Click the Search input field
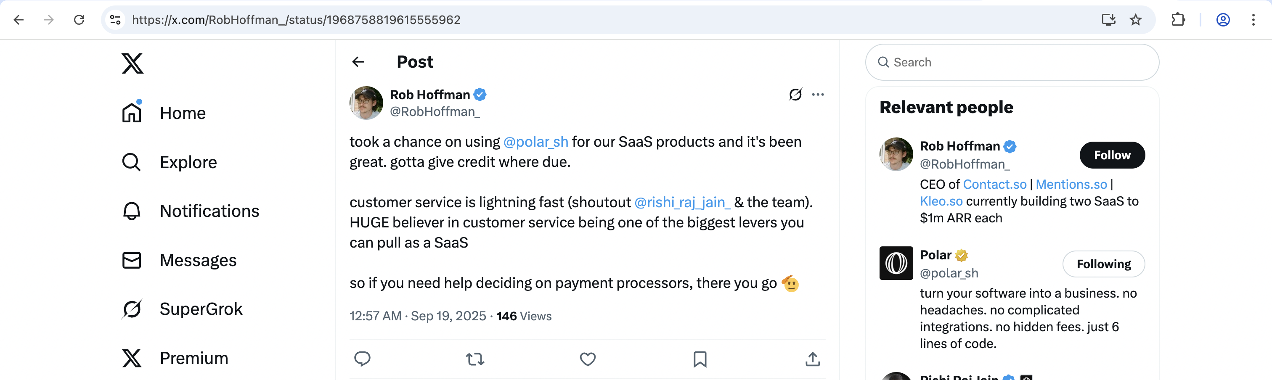Viewport: 1272px width, 380px height. pyautogui.click(x=1011, y=62)
